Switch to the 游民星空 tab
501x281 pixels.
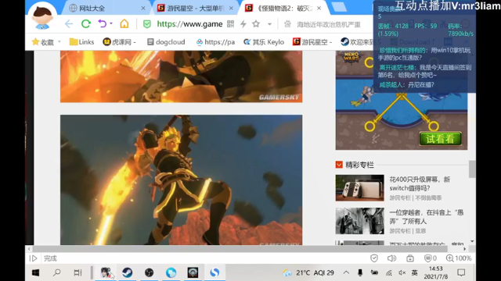coord(195,9)
